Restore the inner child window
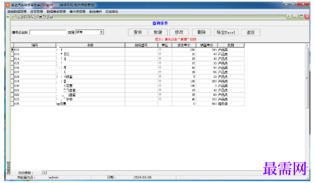 pos(301,17)
